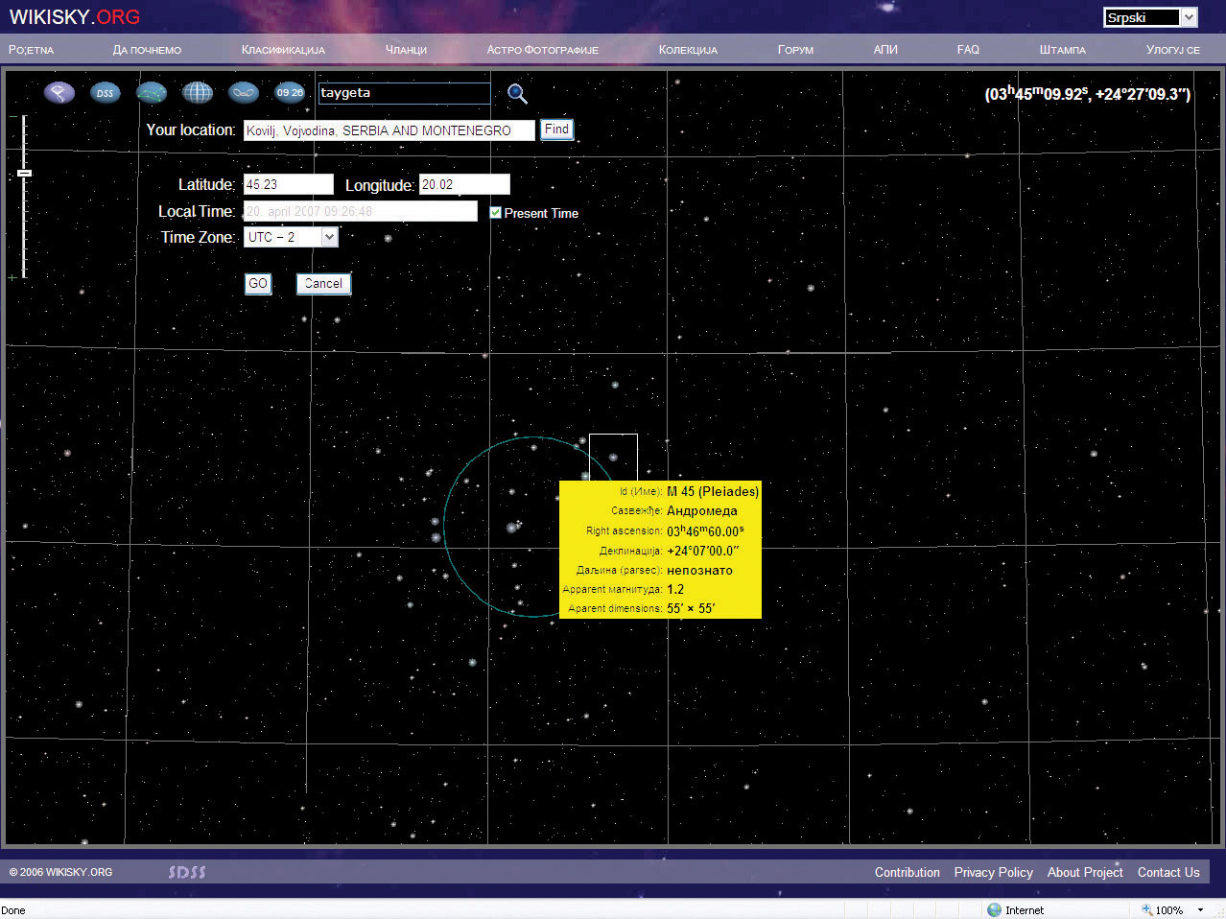Click the Done status bar text
Image resolution: width=1226 pixels, height=919 pixels.
coord(13,910)
